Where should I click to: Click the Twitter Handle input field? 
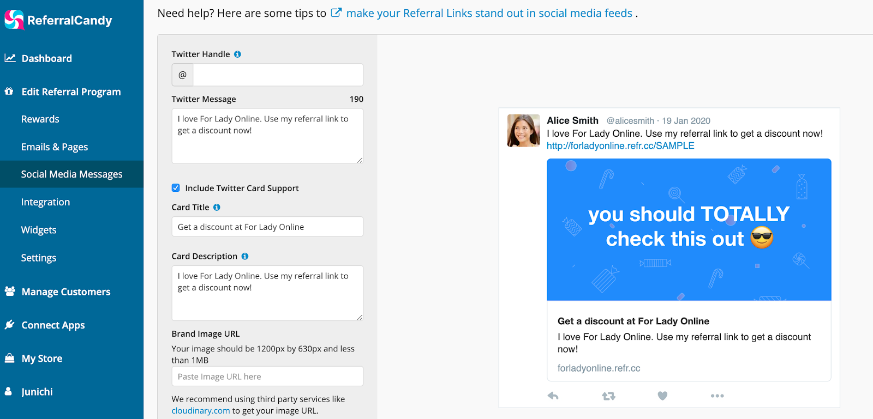pos(278,75)
